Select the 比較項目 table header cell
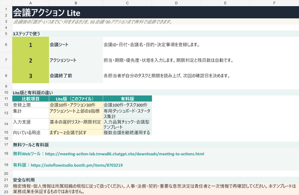 tap(30, 99)
